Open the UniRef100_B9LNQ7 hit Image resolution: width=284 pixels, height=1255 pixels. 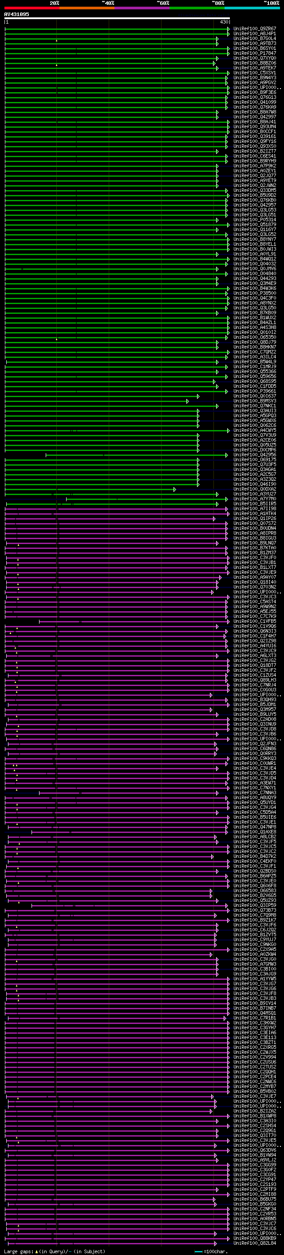point(255,543)
